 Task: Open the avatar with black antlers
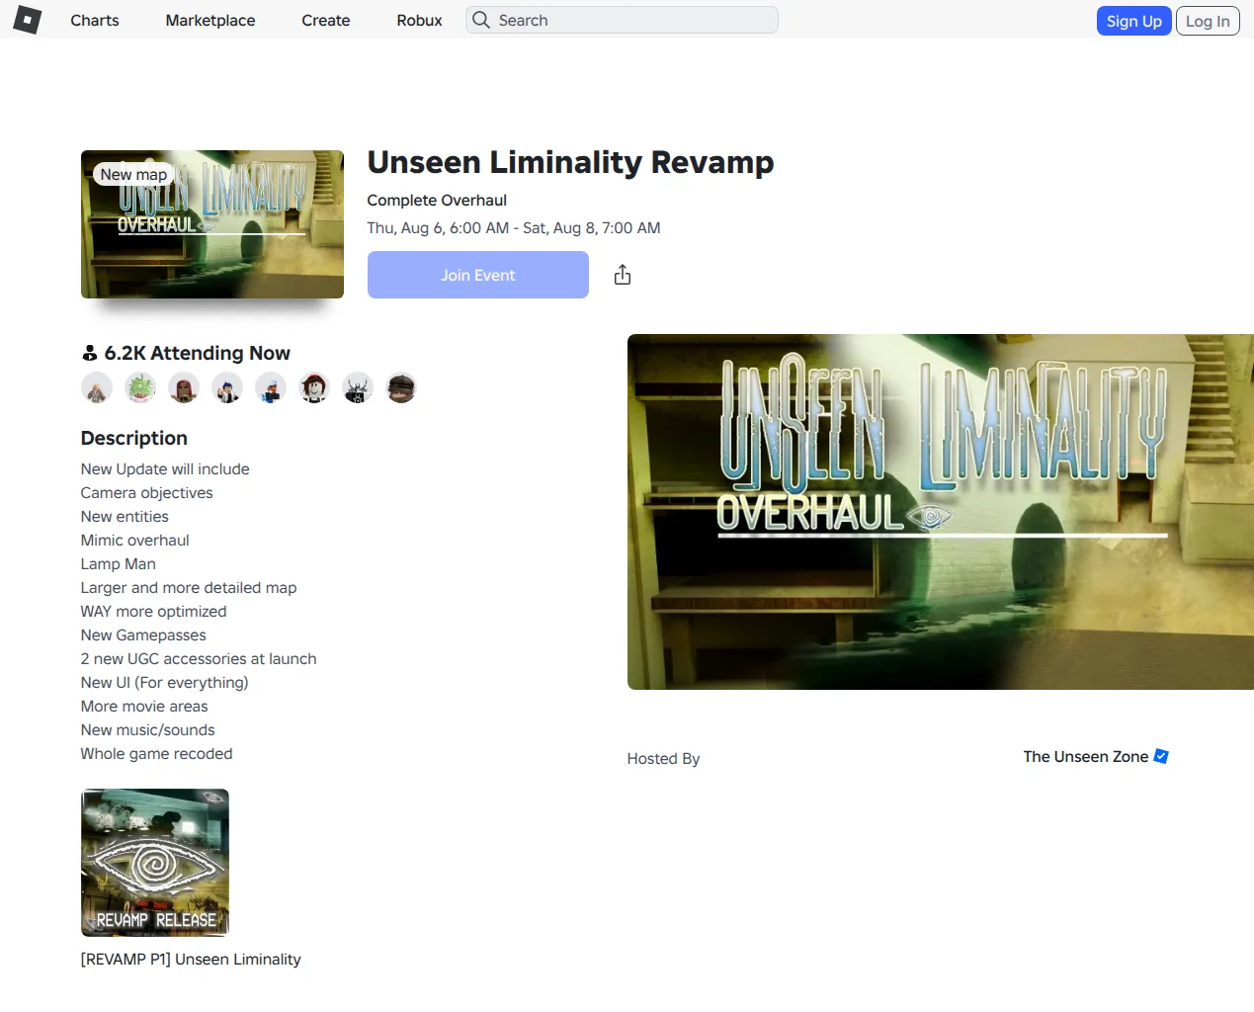click(x=358, y=388)
